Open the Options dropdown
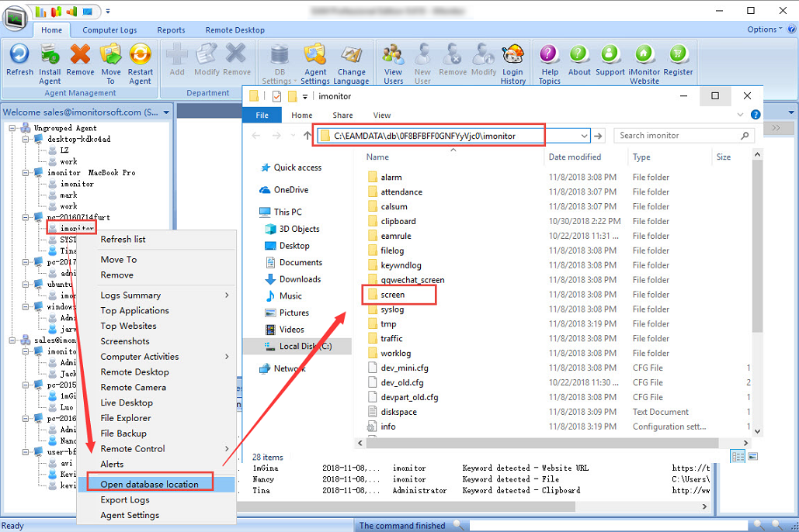 pyautogui.click(x=764, y=29)
